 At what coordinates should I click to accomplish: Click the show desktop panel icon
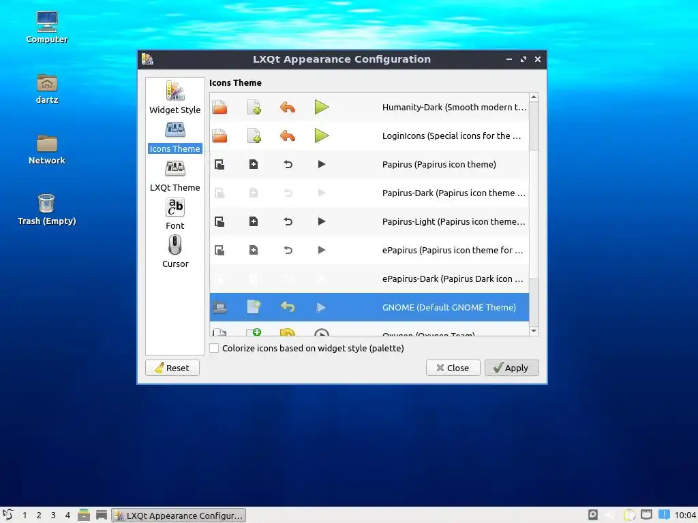(x=102, y=515)
